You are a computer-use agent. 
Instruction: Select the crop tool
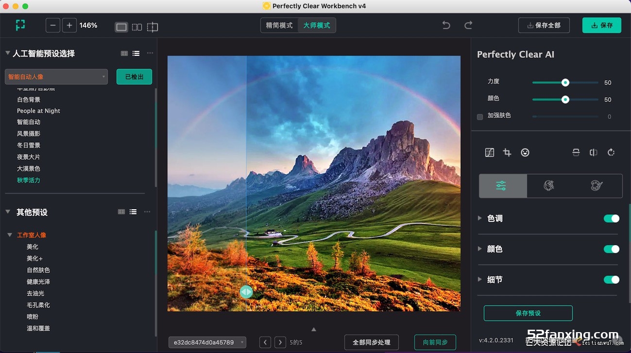[x=507, y=152]
